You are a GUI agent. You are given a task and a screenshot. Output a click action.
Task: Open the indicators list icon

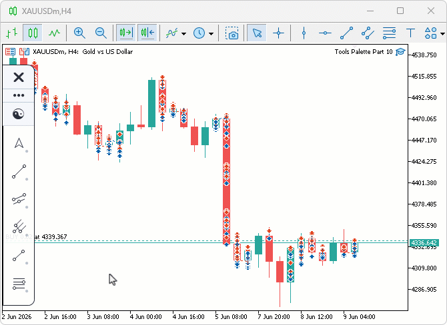(172, 33)
